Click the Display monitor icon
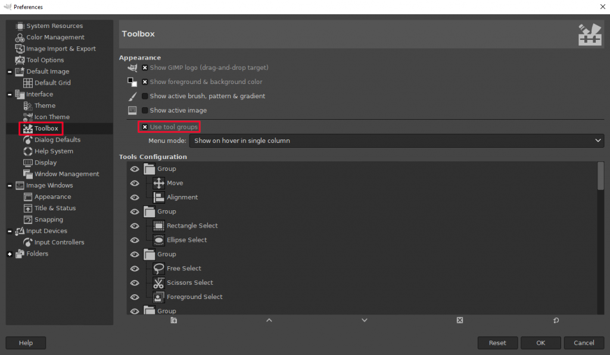The width and height of the screenshot is (610, 355). click(x=28, y=163)
